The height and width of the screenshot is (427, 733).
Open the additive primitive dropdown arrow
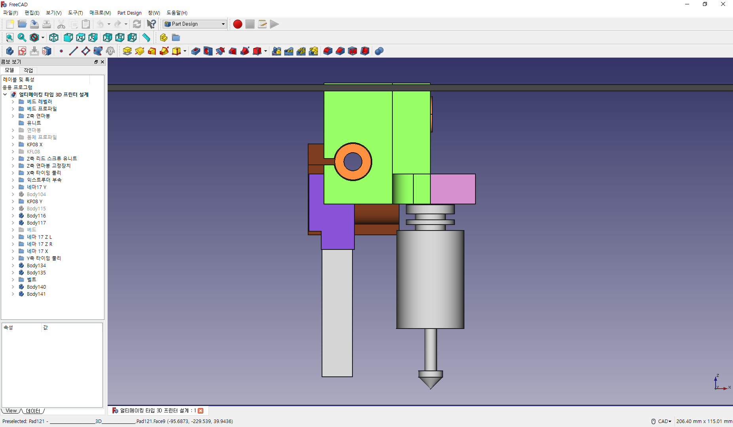click(x=185, y=51)
